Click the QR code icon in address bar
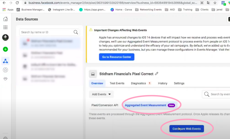 pos(202,3)
